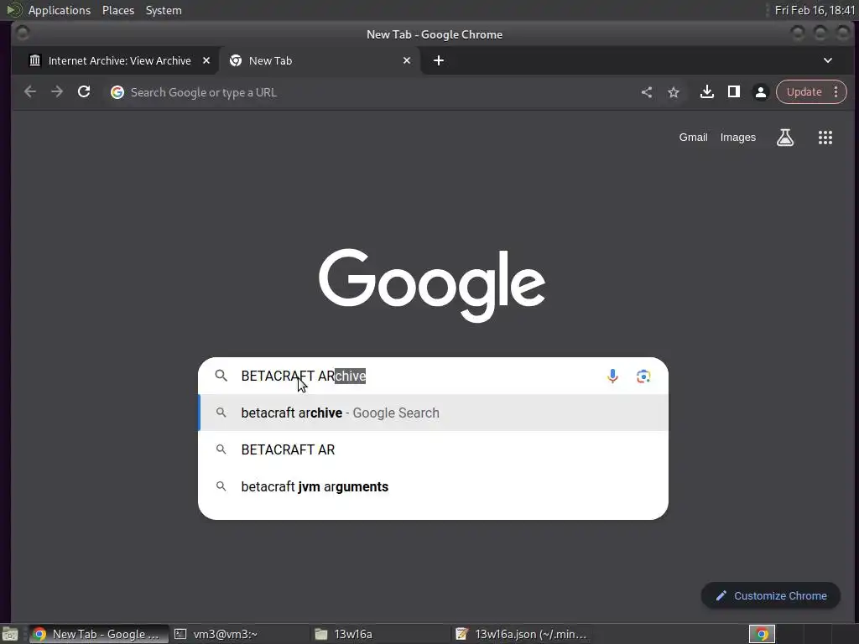Click the clock showing Fri Feb 16, 18:41

(815, 10)
